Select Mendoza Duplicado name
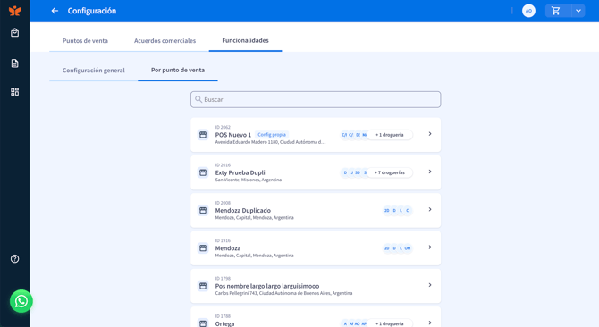Image resolution: width=599 pixels, height=327 pixels. [x=242, y=210]
